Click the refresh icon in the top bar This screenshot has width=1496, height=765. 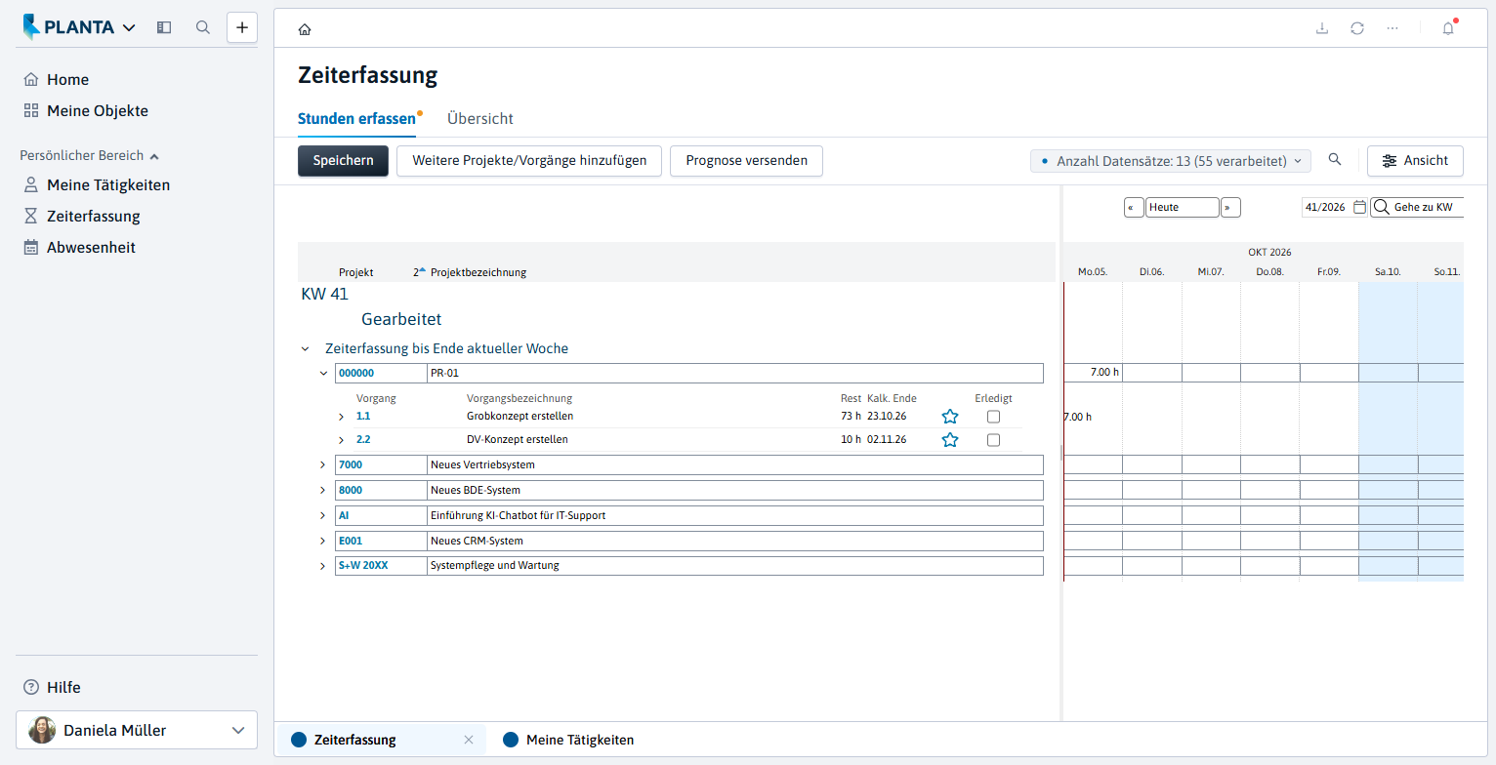1357,28
